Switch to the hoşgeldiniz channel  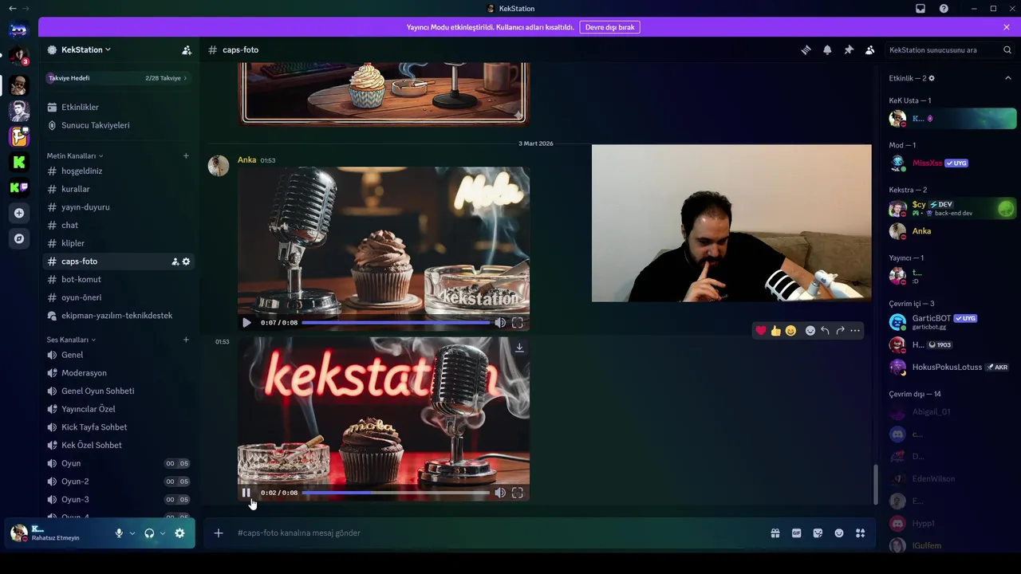pos(118,171)
